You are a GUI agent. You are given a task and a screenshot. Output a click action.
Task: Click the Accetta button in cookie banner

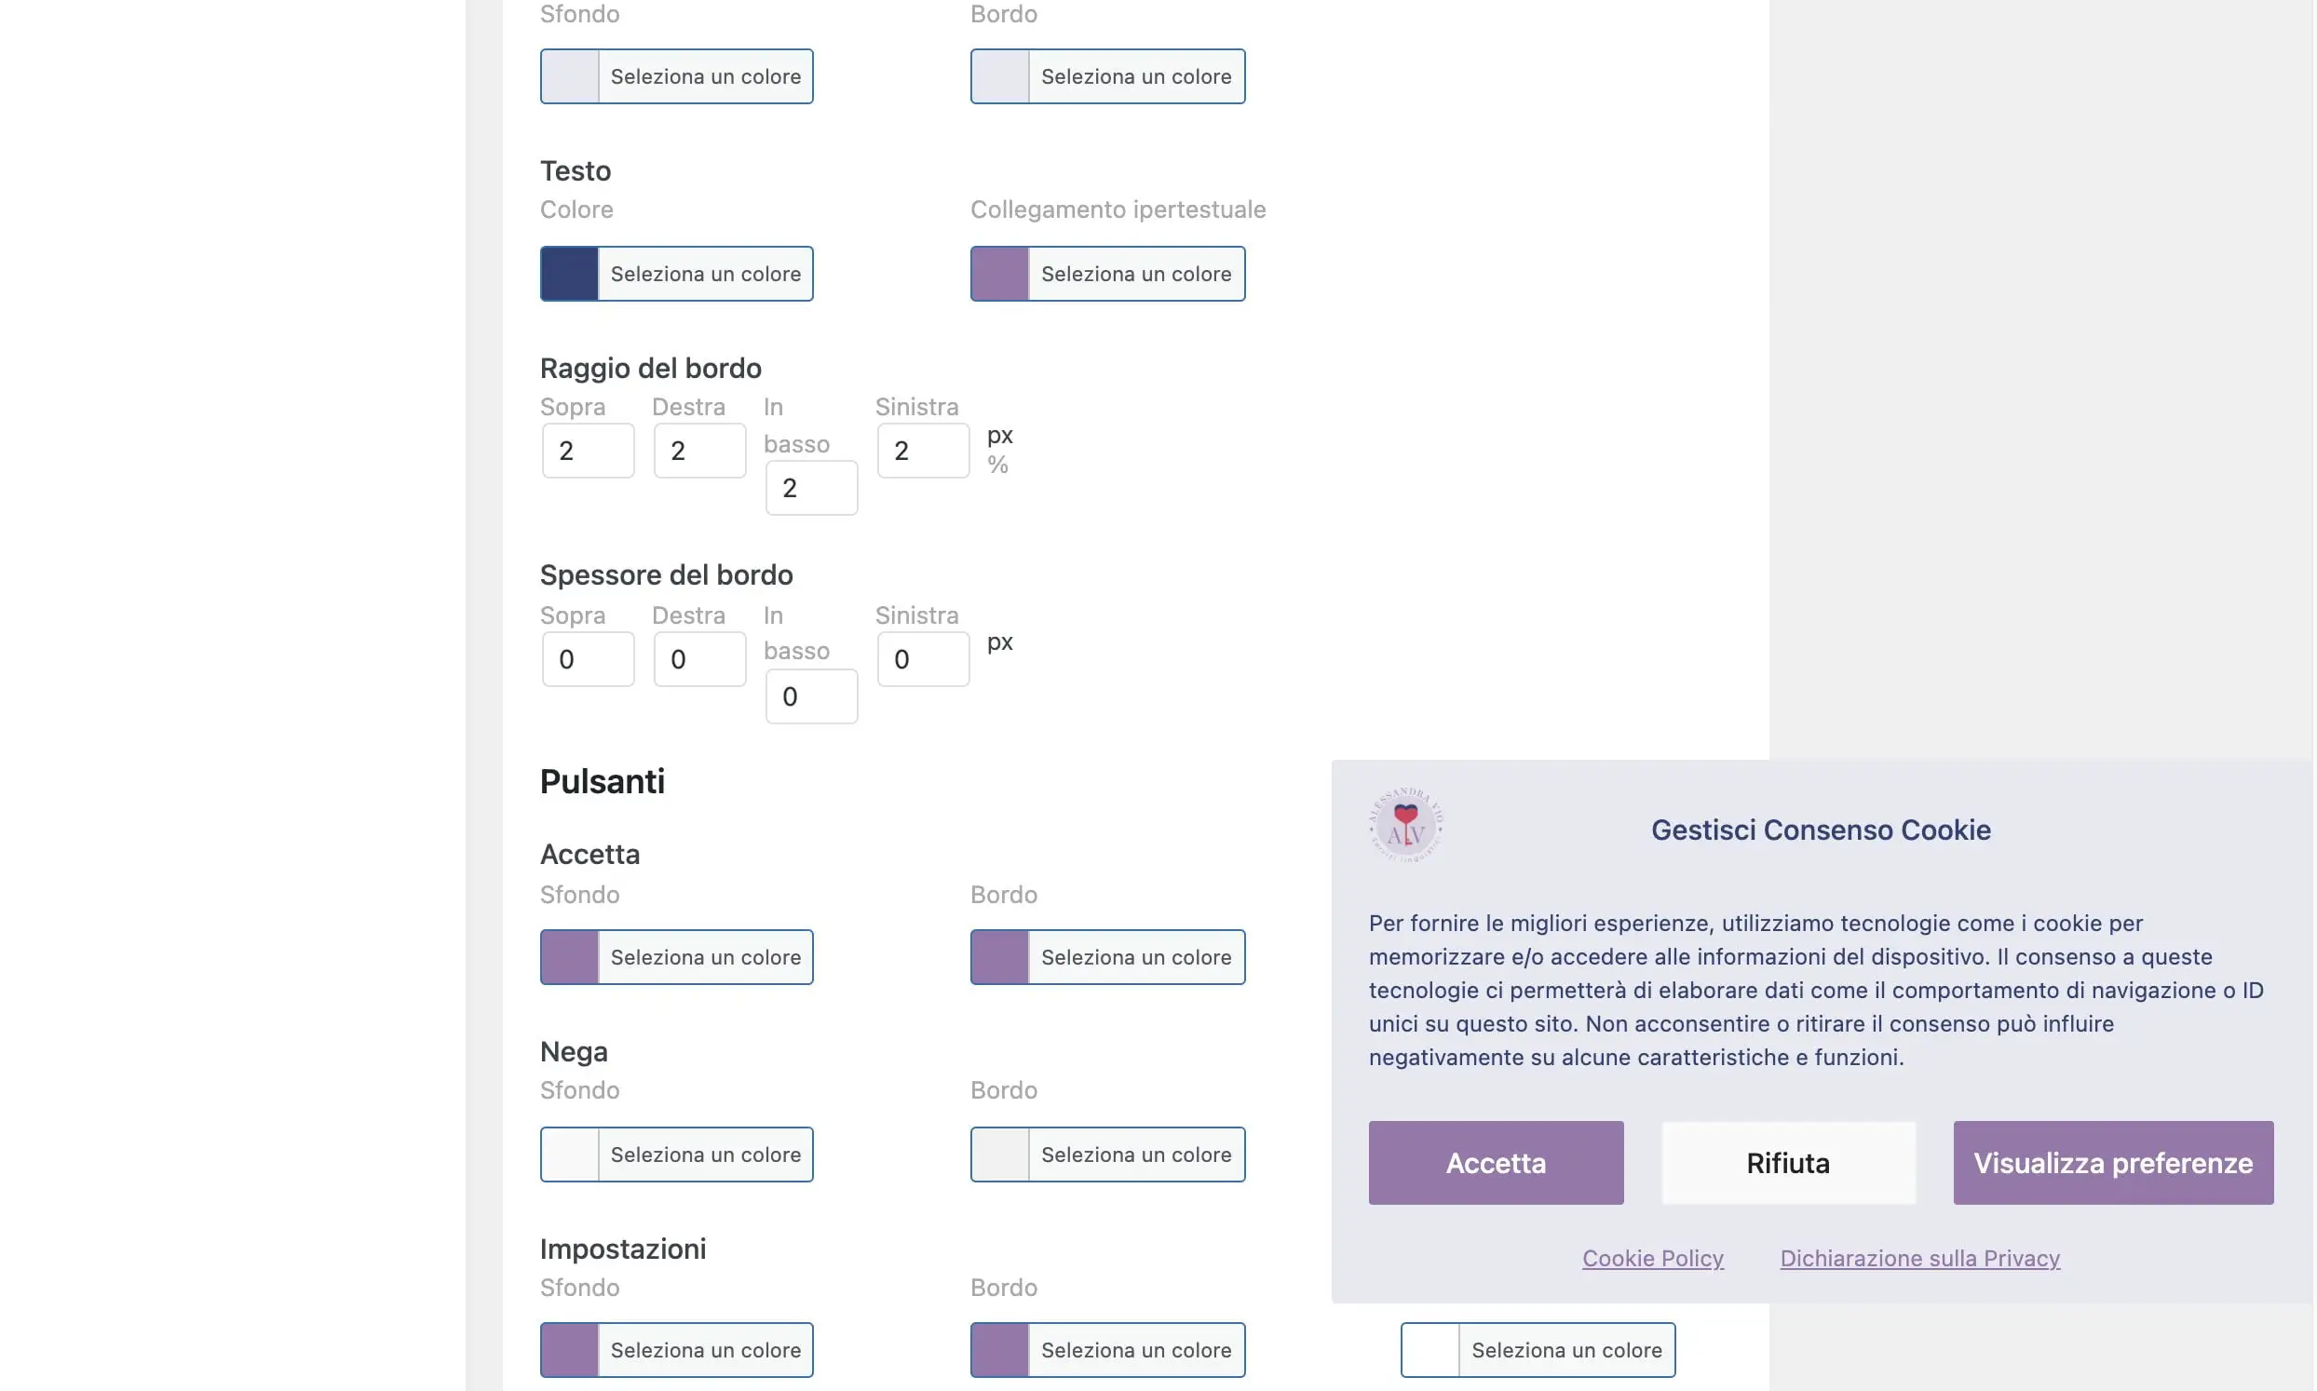coord(1495,1162)
